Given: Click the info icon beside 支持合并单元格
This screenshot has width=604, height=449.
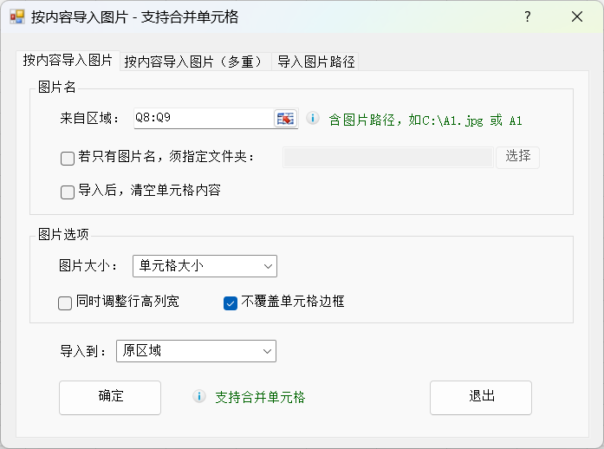Looking at the screenshot, I should (x=199, y=397).
